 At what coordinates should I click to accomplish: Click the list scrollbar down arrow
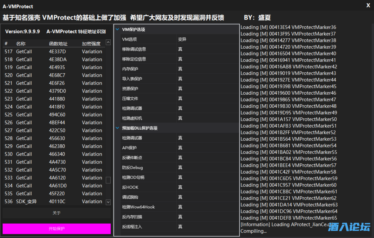(108, 202)
